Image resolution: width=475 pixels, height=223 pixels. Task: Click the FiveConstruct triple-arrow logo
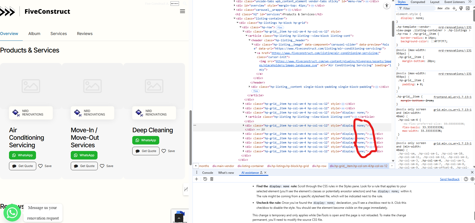click(7, 11)
